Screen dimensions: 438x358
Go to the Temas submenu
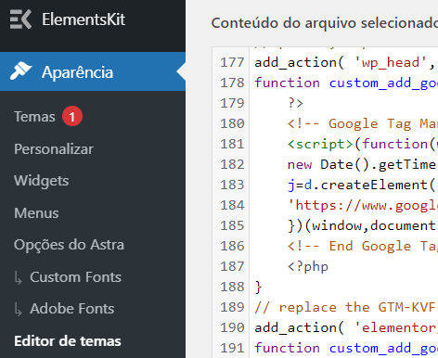click(34, 117)
